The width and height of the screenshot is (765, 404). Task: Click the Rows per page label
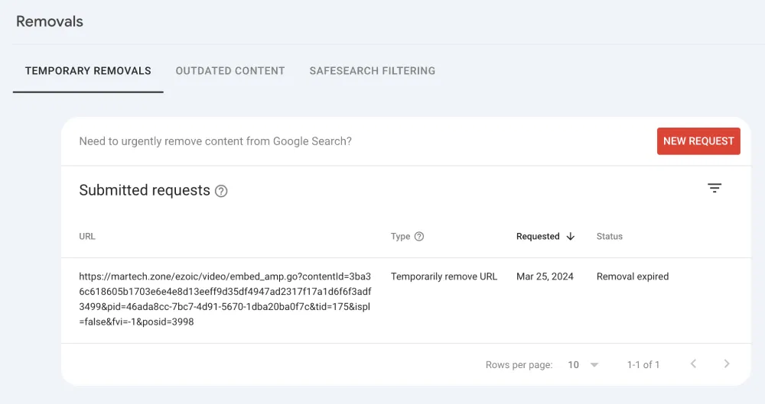pyautogui.click(x=519, y=365)
